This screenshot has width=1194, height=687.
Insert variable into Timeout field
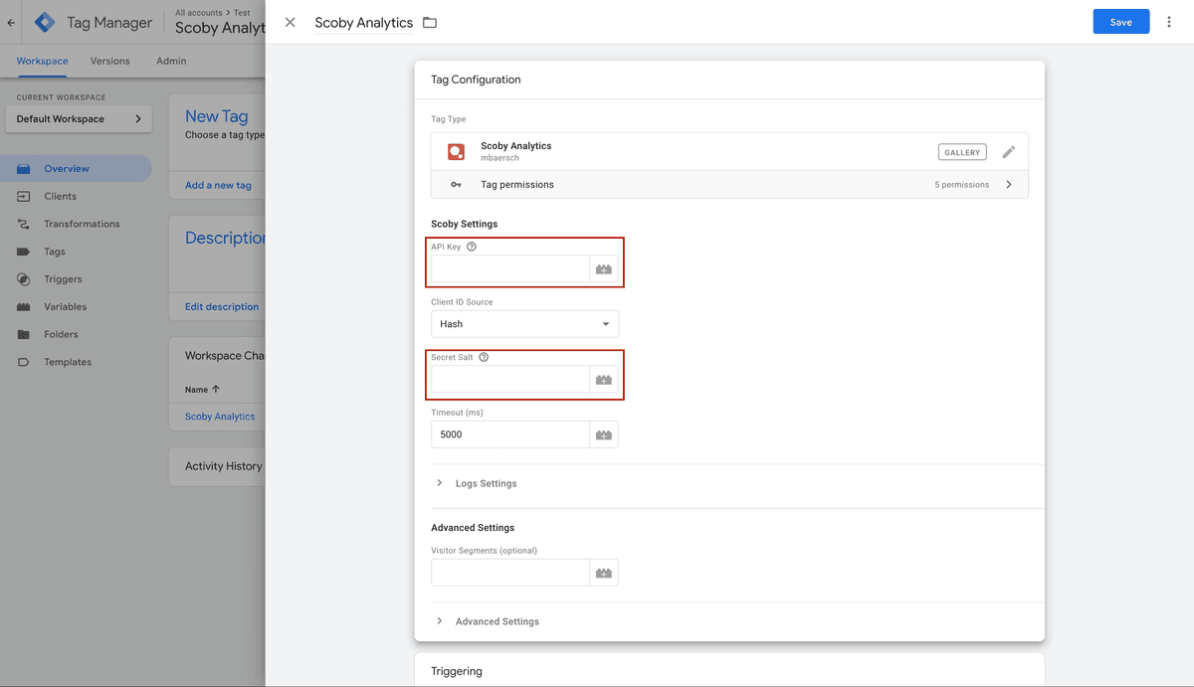coord(604,434)
